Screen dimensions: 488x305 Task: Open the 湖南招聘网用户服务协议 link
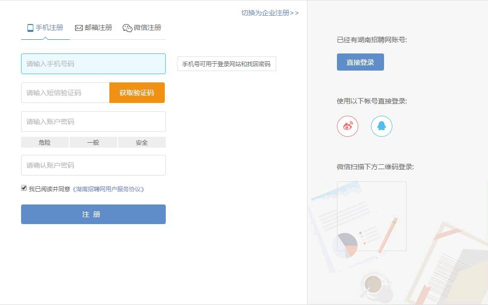tap(108, 189)
